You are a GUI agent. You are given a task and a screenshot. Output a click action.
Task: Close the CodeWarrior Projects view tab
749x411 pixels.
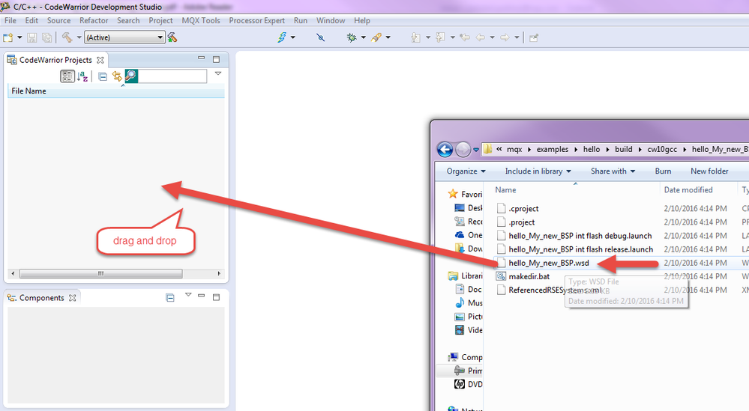[100, 60]
